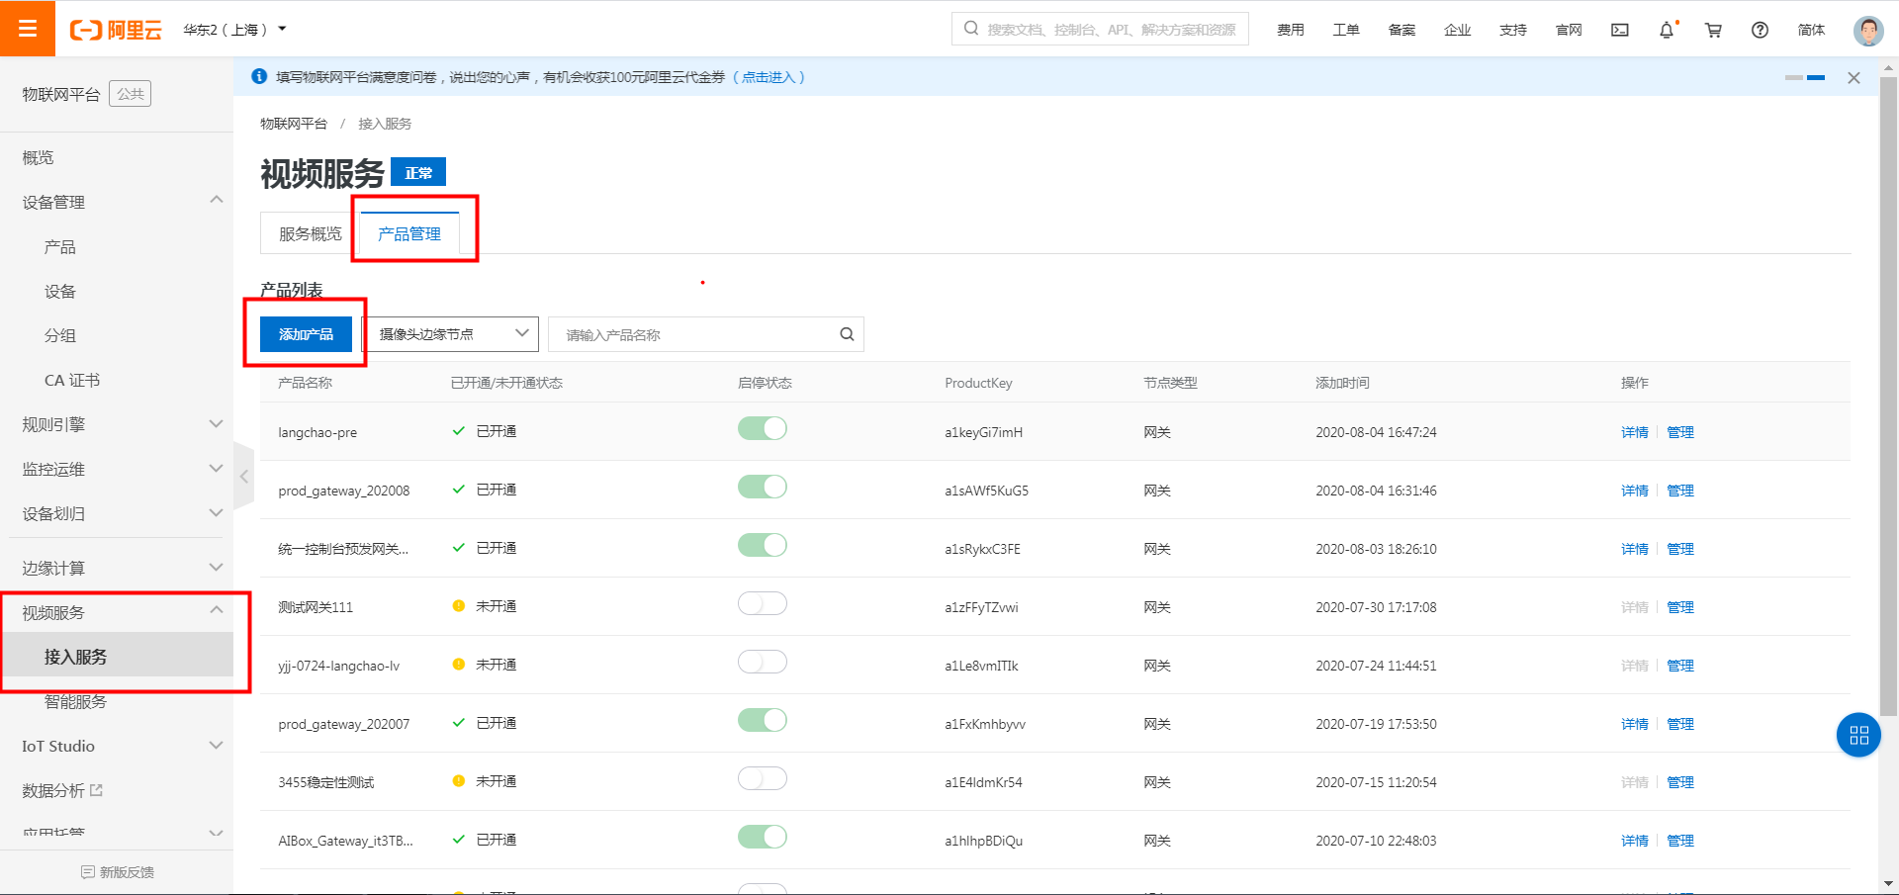Screen dimensions: 1899x895
Task: Toggle the prod_gateway_202007 enable switch
Action: tap(762, 720)
